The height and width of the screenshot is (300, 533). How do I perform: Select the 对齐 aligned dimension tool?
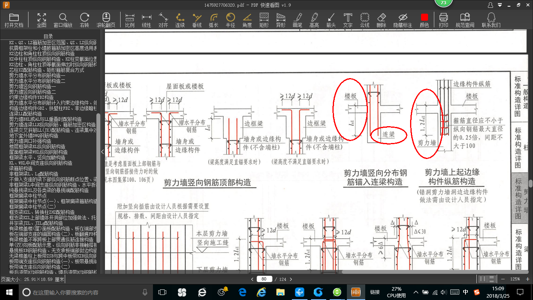tap(163, 20)
